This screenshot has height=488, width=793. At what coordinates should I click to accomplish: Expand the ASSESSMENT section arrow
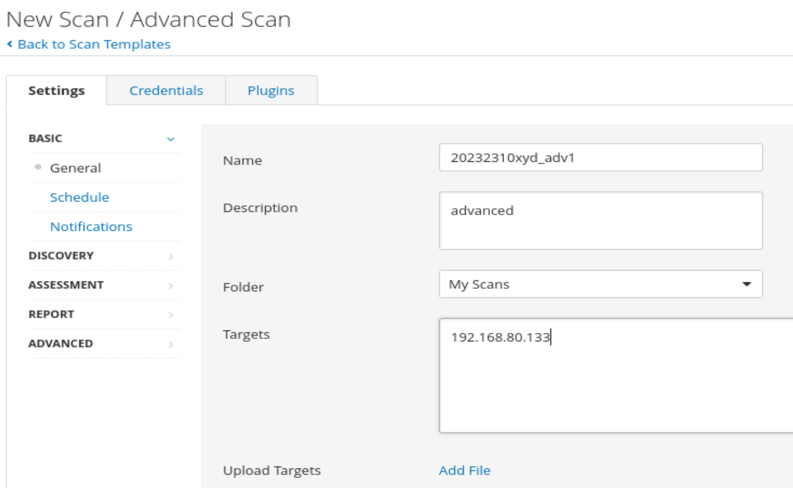[171, 286]
